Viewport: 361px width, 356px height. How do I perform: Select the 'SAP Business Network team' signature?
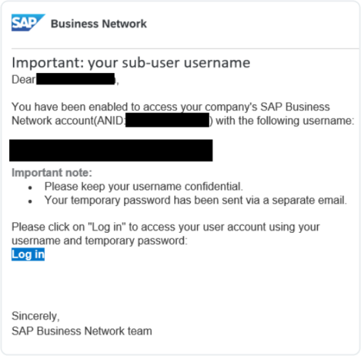pyautogui.click(x=82, y=331)
